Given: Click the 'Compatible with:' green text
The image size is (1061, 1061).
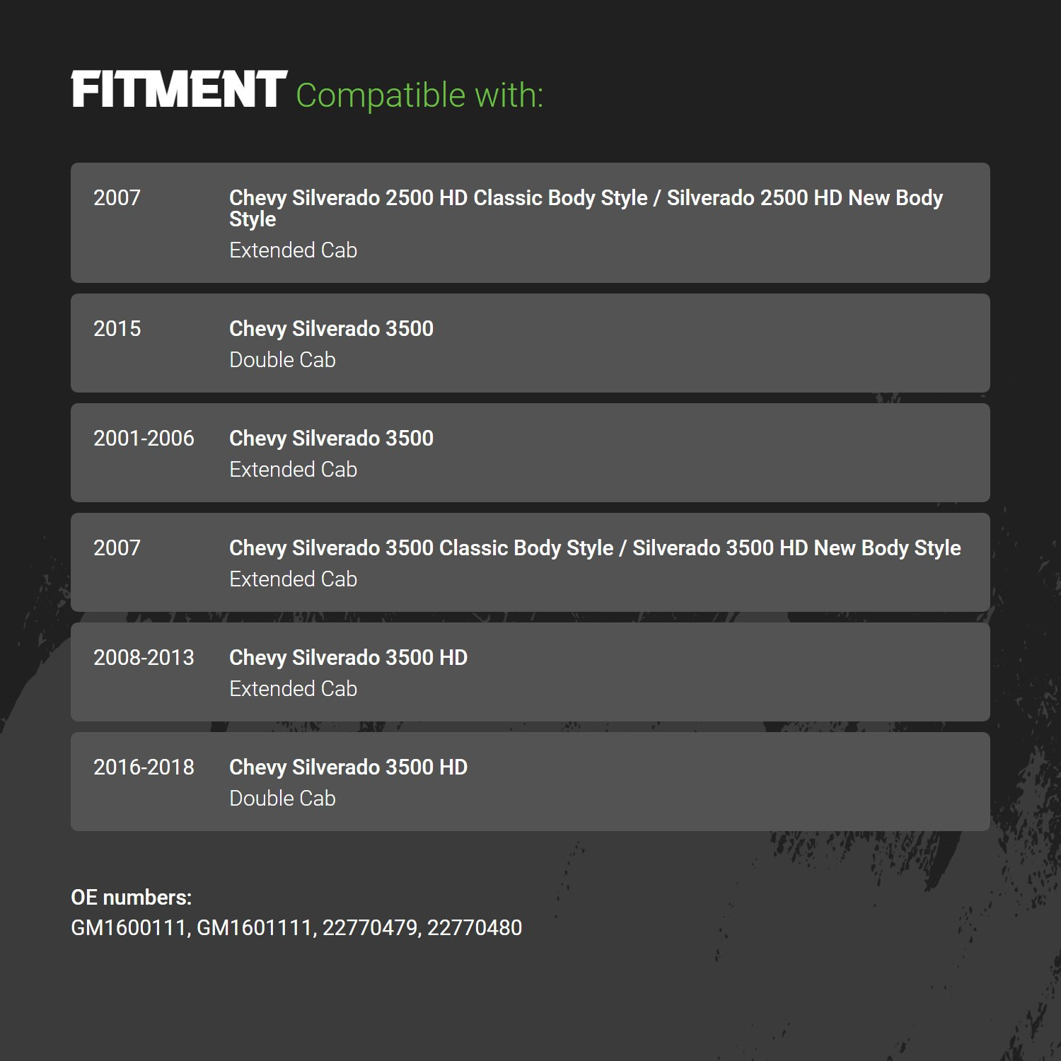Looking at the screenshot, I should click(419, 95).
